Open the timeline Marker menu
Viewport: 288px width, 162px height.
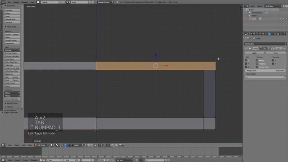pyautogui.click(x=17, y=160)
